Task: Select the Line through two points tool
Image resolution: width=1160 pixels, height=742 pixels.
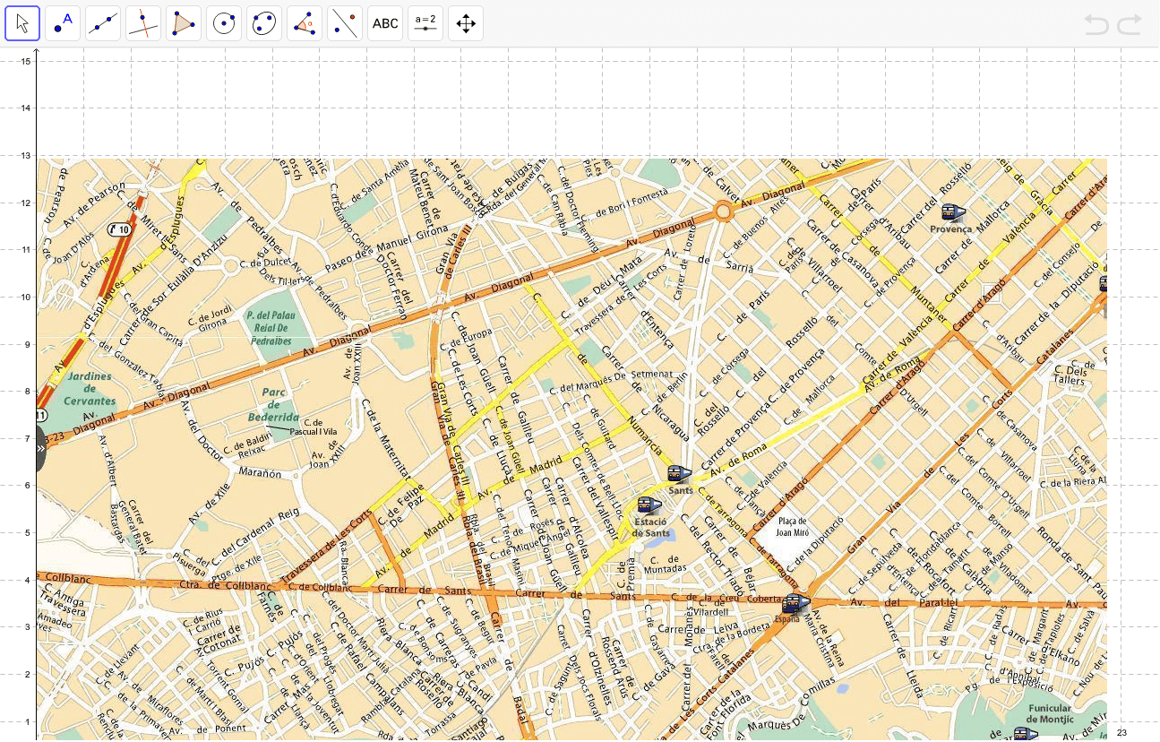Action: pyautogui.click(x=103, y=23)
